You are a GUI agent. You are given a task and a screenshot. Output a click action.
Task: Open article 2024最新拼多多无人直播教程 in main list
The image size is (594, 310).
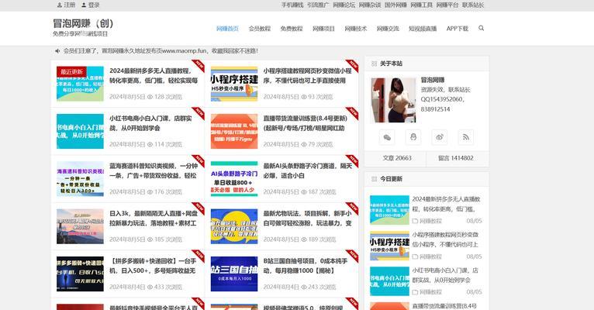(x=154, y=76)
